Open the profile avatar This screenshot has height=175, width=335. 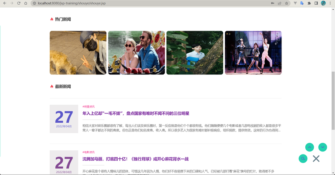(x=323, y=3)
